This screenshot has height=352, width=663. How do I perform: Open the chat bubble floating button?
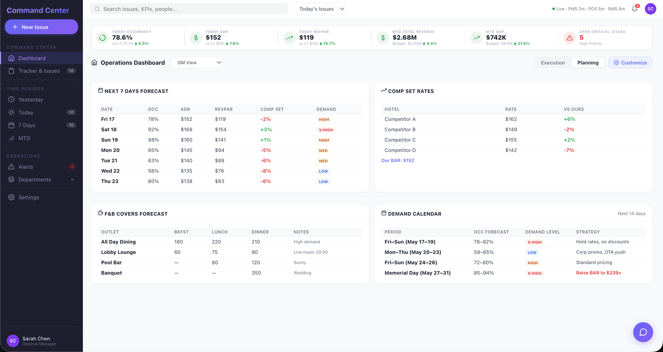(643, 332)
